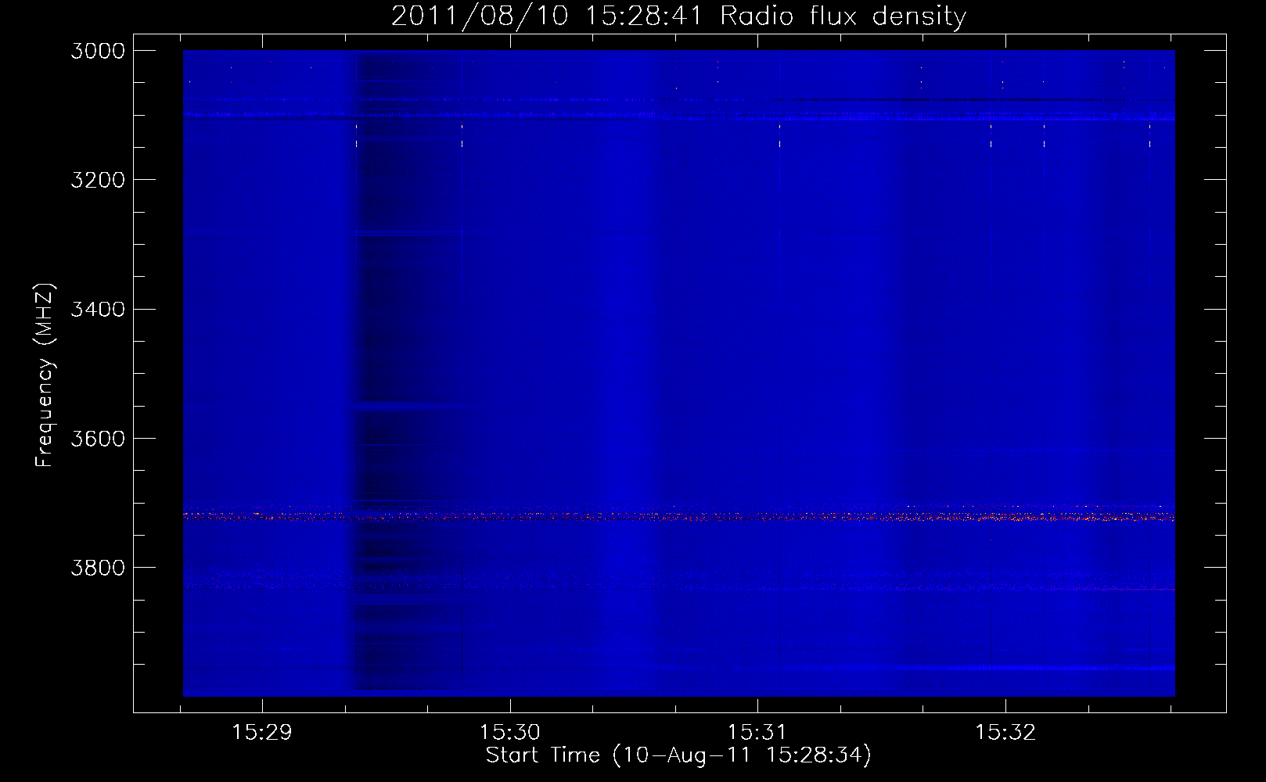This screenshot has width=1266, height=782.
Task: Select the 3200 frequency axis label
Action: 98,180
